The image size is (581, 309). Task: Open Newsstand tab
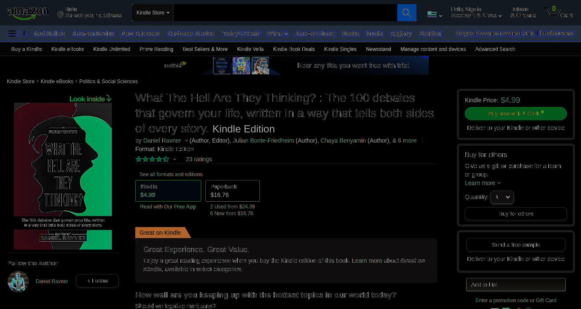coord(379,49)
